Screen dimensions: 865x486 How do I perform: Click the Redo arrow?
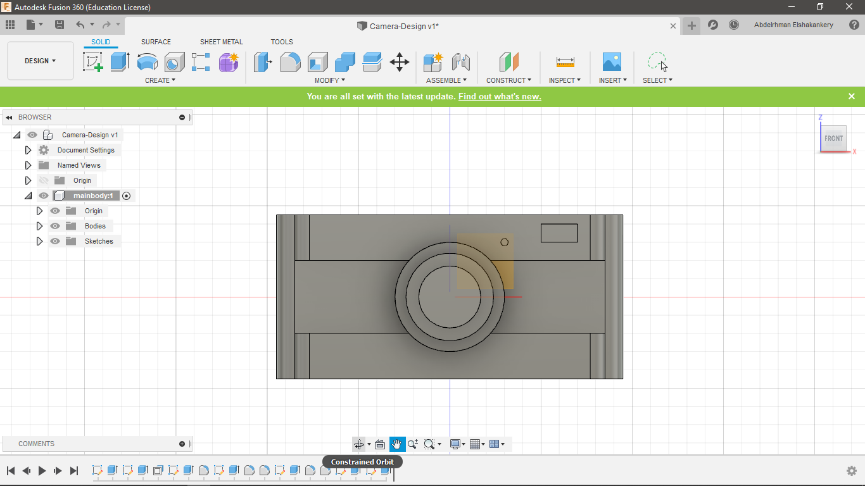(x=106, y=25)
